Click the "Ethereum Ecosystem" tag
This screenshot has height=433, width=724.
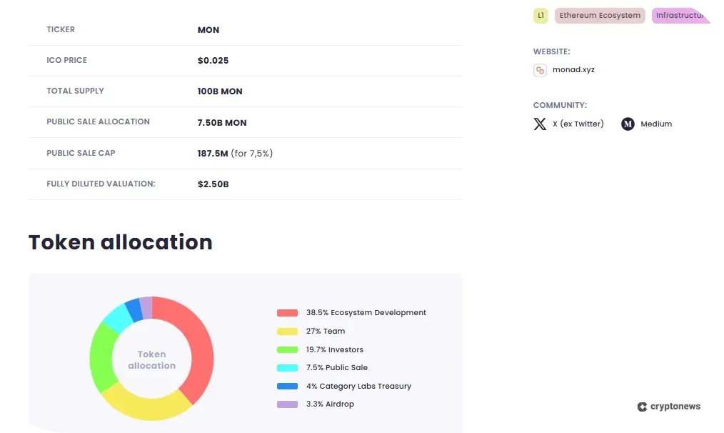point(600,15)
